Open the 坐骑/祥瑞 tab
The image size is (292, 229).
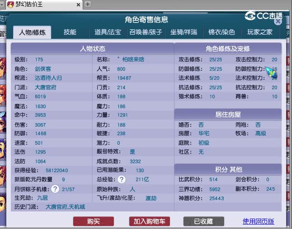pos(184,32)
